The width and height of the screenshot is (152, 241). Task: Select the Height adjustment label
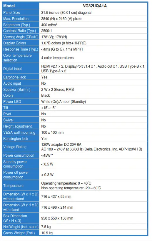coord(17,126)
